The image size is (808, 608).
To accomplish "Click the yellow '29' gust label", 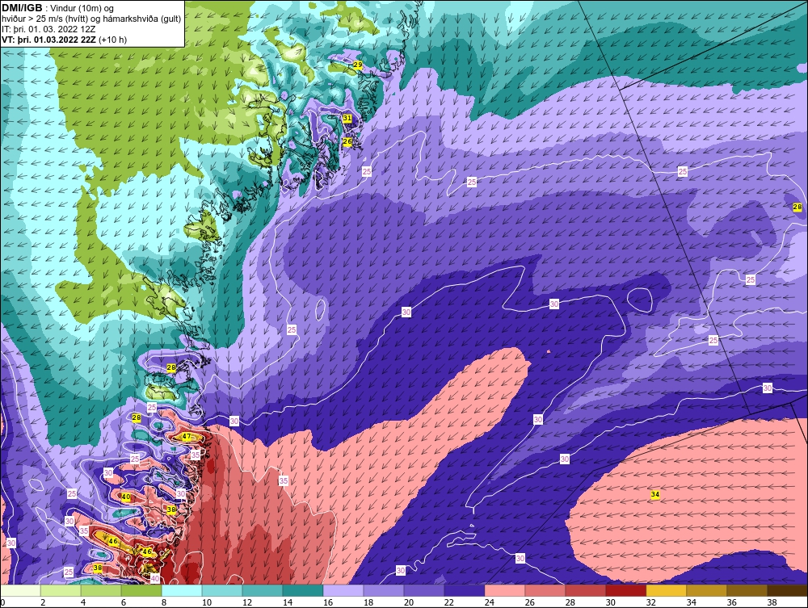I will pos(358,65).
